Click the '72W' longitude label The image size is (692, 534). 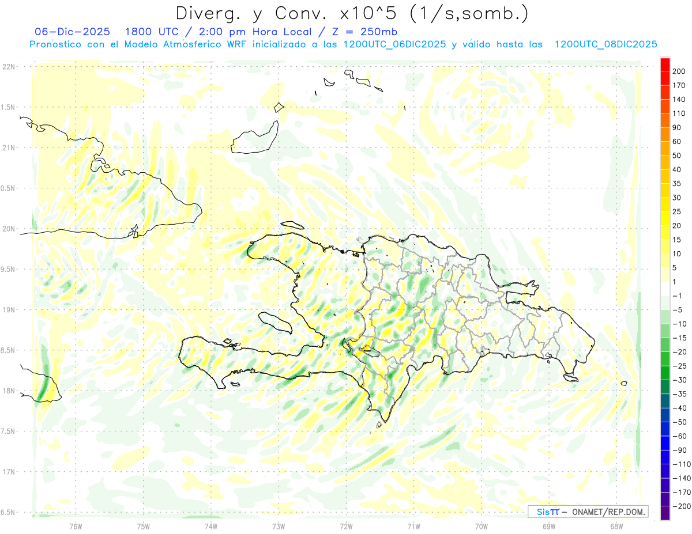[x=346, y=527]
